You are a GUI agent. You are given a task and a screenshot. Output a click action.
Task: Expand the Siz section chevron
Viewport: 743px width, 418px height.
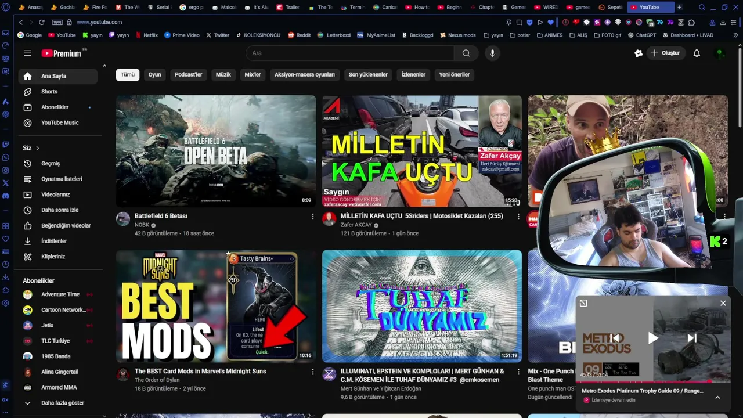tap(38, 148)
